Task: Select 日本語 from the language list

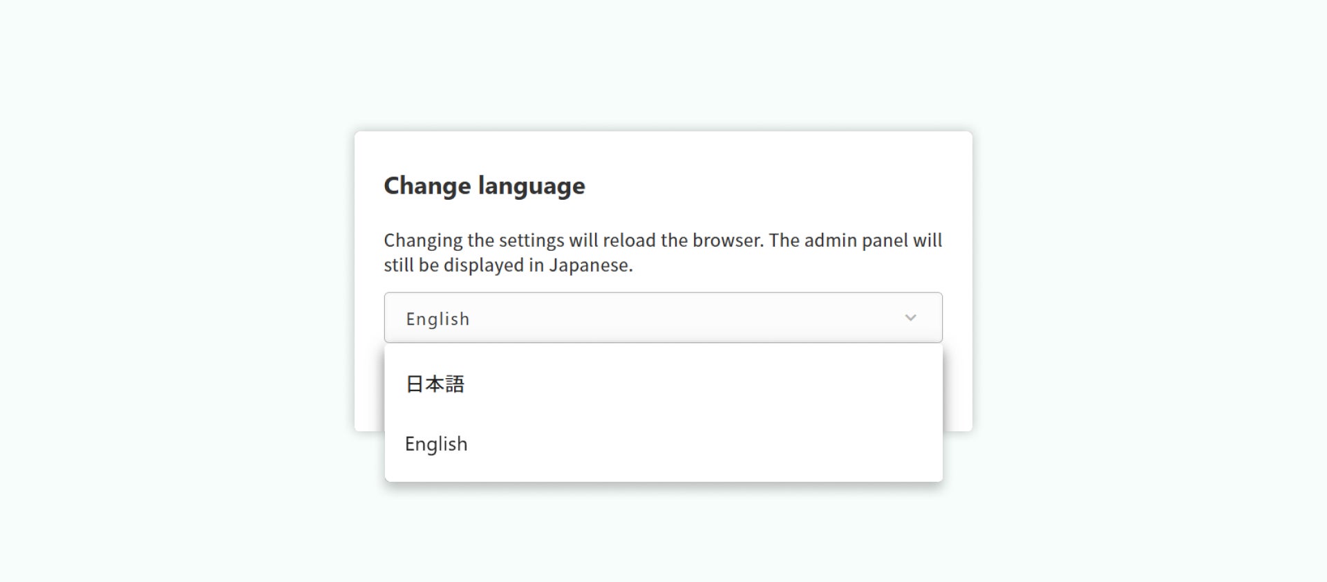Action: pos(435,384)
